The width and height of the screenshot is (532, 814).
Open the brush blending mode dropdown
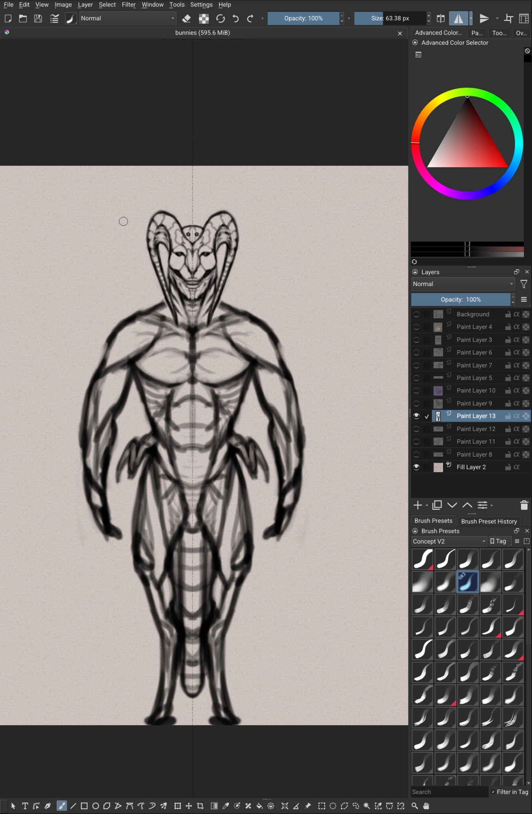(128, 18)
